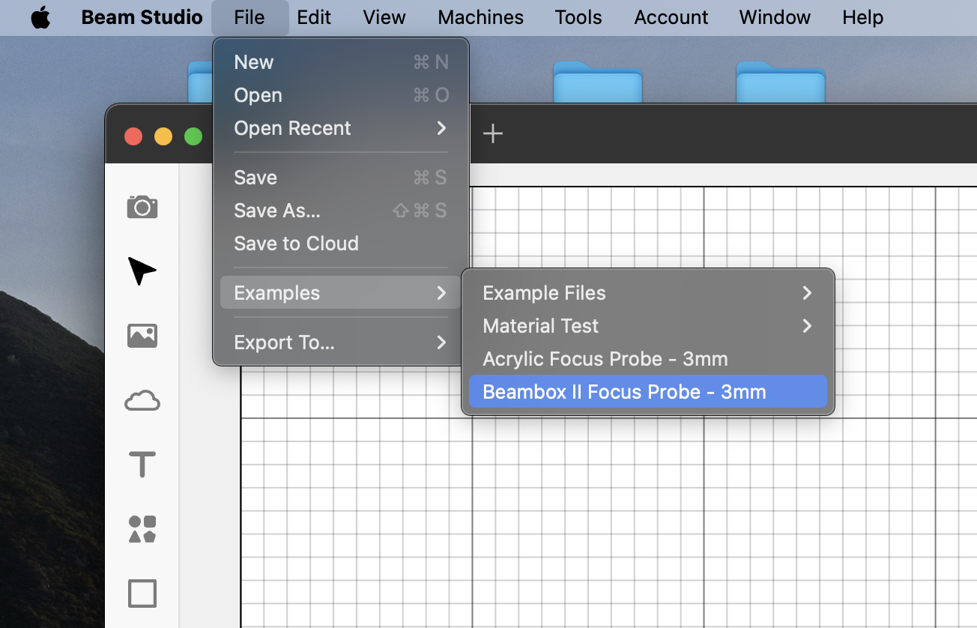The width and height of the screenshot is (977, 628).
Task: Close the Beam Studio window
Action: (x=133, y=136)
